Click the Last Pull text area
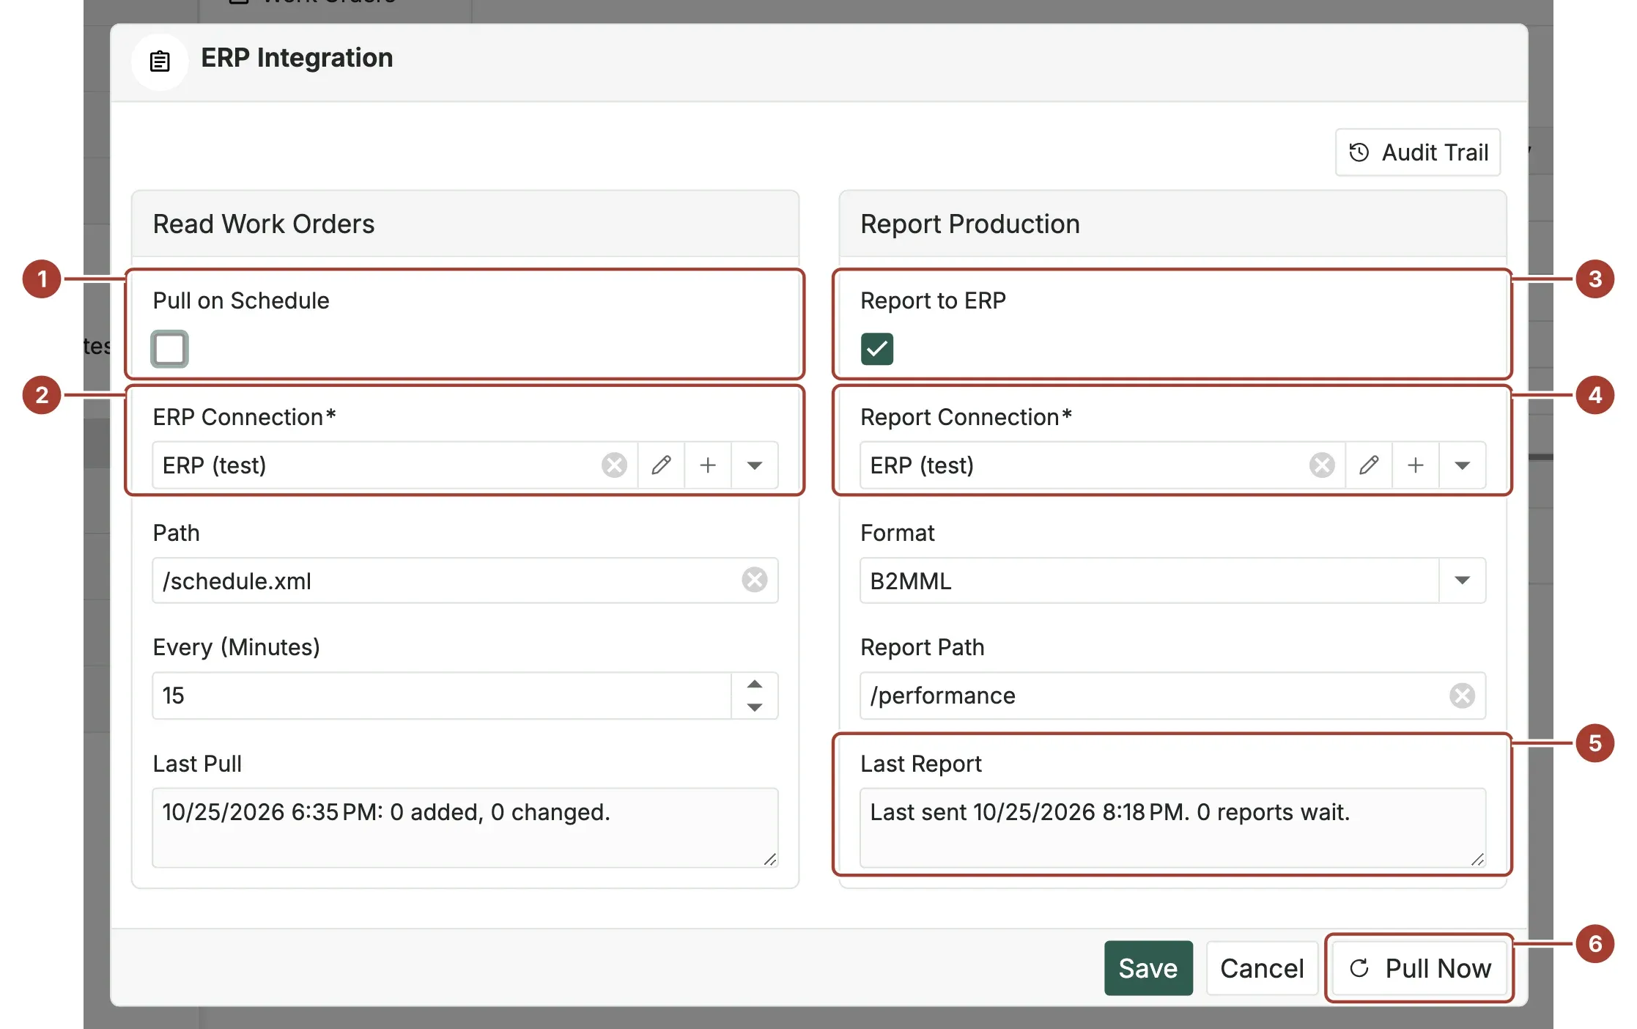The width and height of the screenshot is (1637, 1029). coord(465,827)
